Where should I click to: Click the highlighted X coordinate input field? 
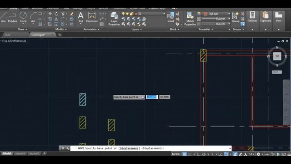pyautogui.click(x=152, y=97)
